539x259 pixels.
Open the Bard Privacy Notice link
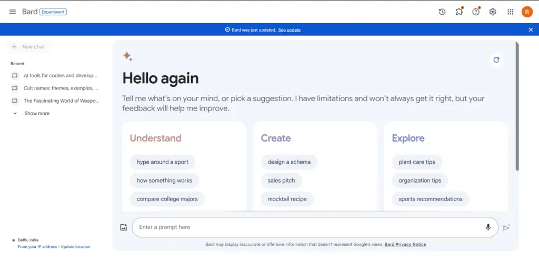pos(405,244)
